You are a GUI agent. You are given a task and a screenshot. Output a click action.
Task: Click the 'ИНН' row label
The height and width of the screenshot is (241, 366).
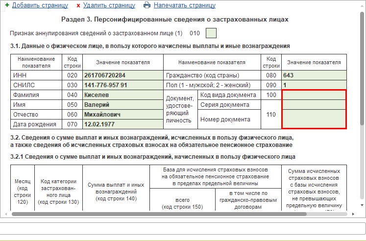tap(20, 75)
